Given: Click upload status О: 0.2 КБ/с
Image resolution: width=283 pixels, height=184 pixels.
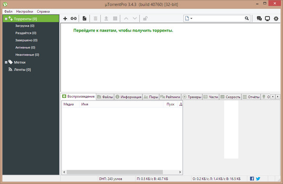Looking at the screenshot, I should [x=216, y=179].
